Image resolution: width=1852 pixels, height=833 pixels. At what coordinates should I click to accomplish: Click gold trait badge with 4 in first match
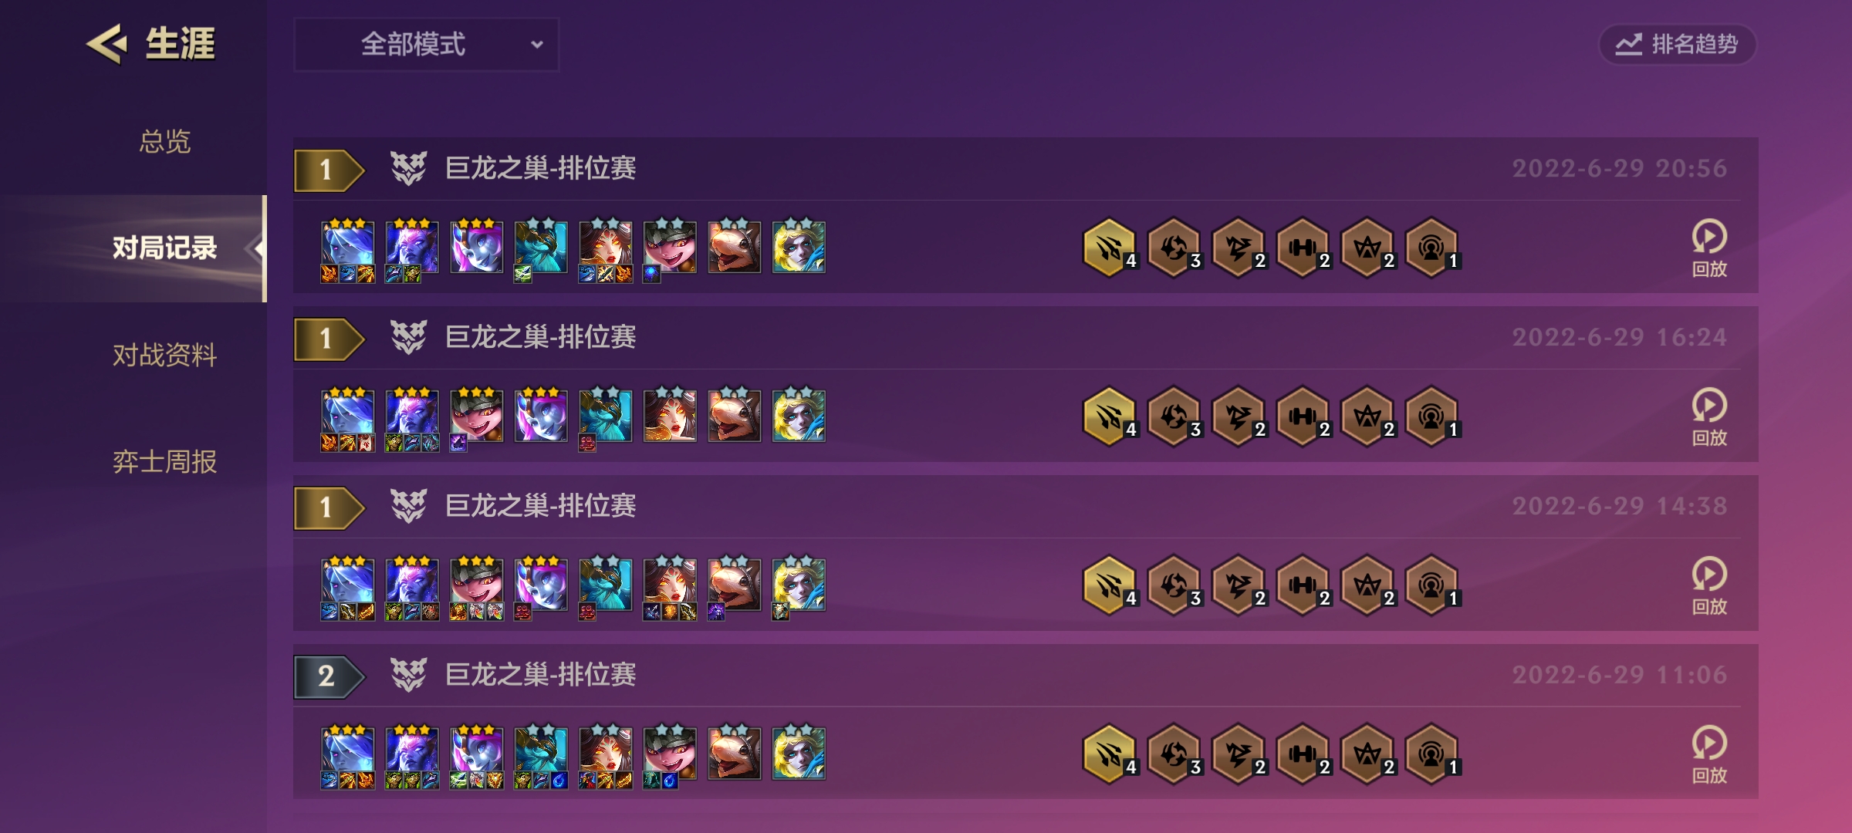[x=1110, y=248]
